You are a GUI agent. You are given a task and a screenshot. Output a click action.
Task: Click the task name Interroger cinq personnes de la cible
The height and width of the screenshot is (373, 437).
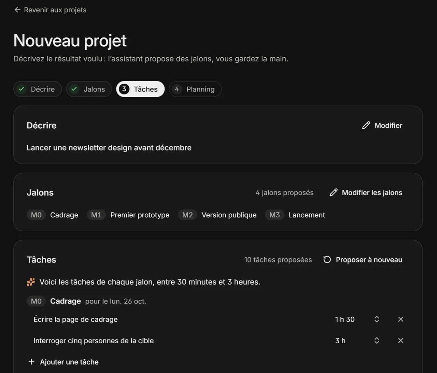[x=94, y=341]
